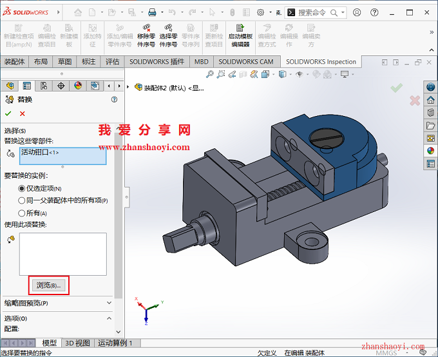Open hide/show items eye dropdown
The image size is (438, 357).
coord(307,74)
